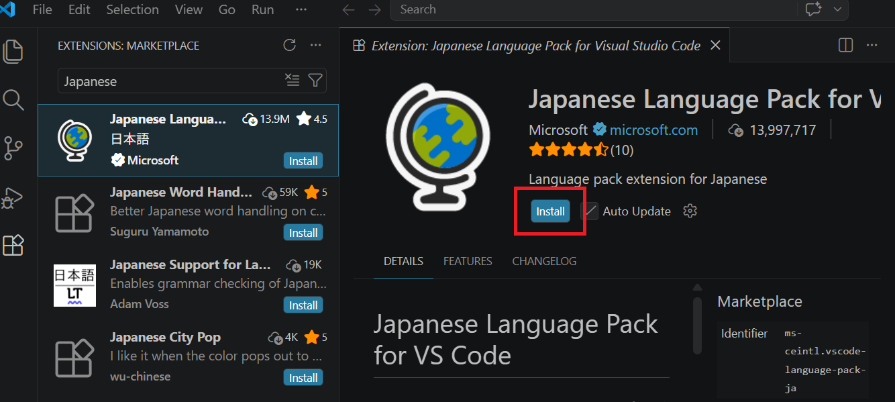Open the Selection menu
The height and width of the screenshot is (402, 895).
[133, 9]
